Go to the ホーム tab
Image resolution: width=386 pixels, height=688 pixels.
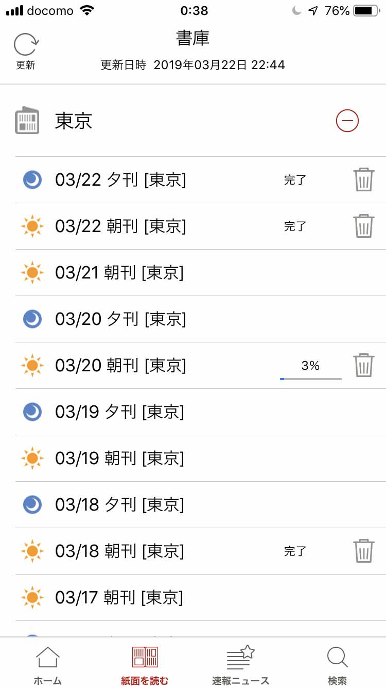click(x=48, y=665)
